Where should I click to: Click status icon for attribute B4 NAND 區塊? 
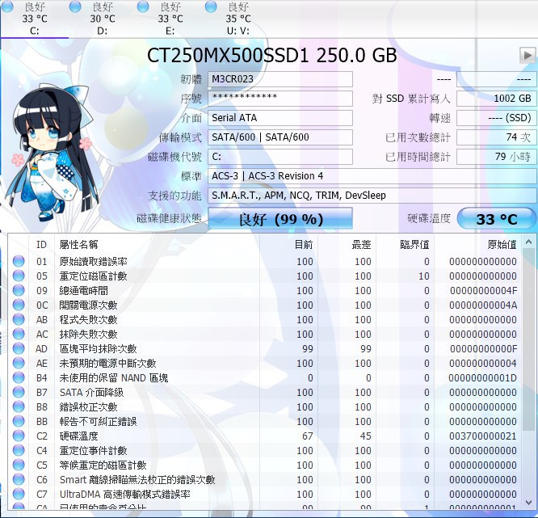19,377
